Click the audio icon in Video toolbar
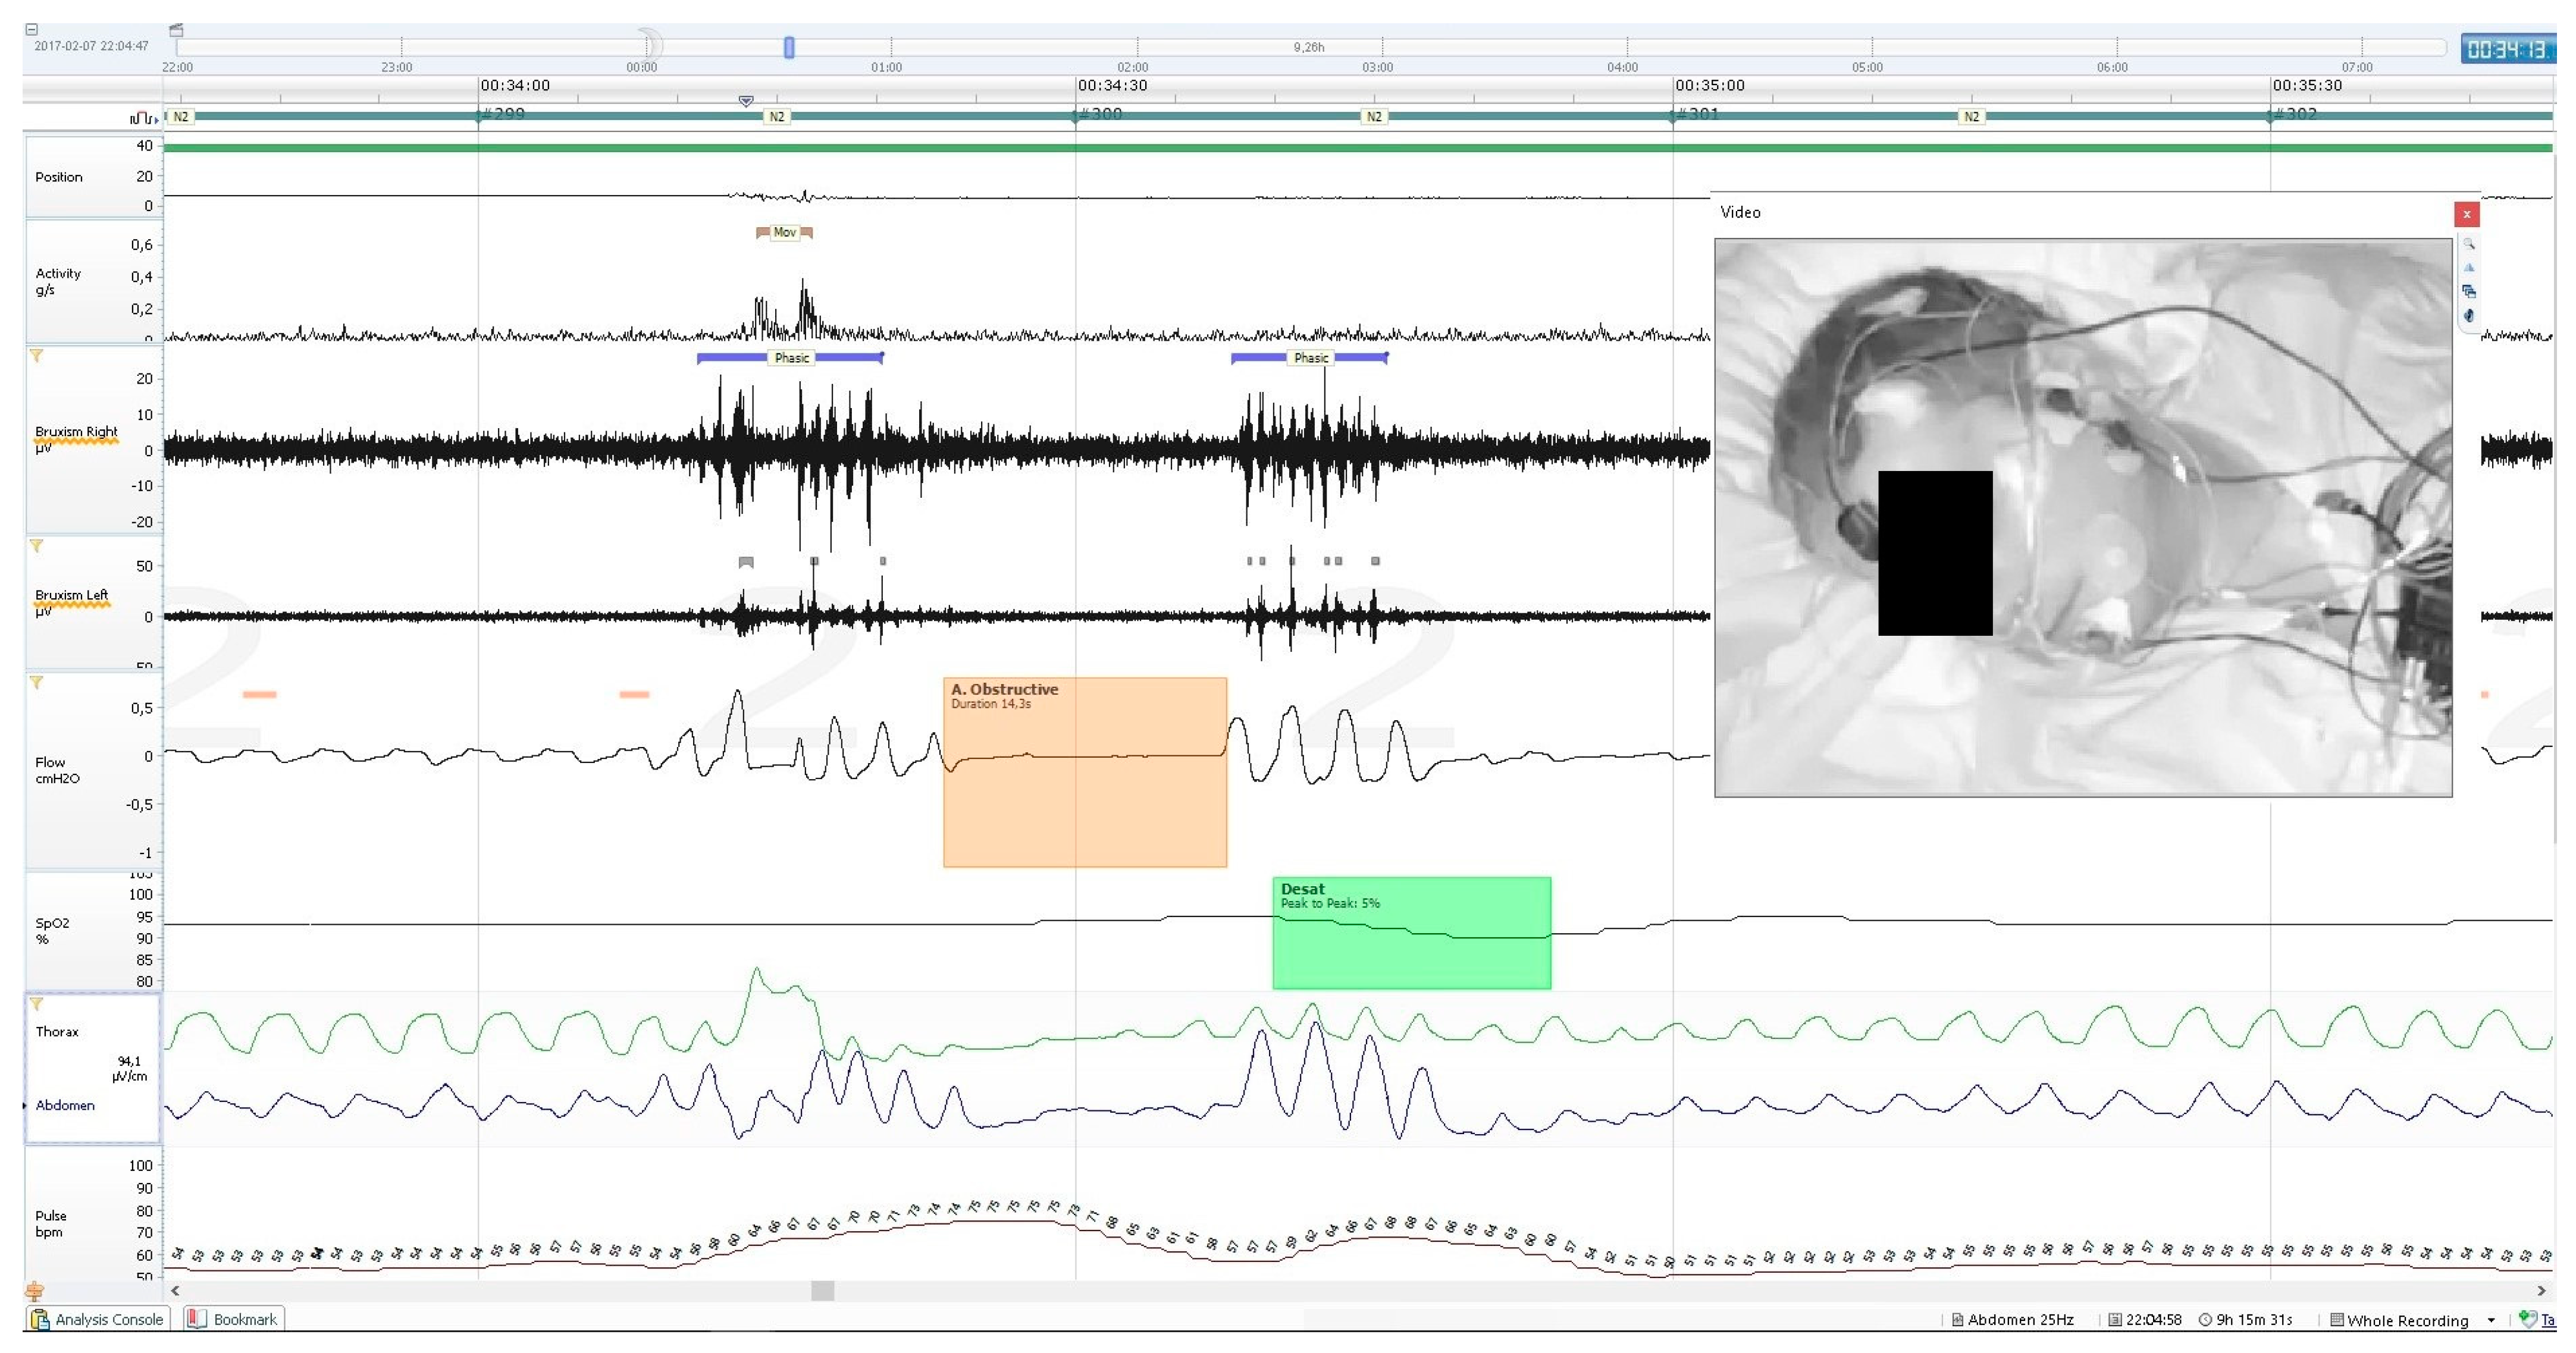2576x1353 pixels. coord(2469,316)
